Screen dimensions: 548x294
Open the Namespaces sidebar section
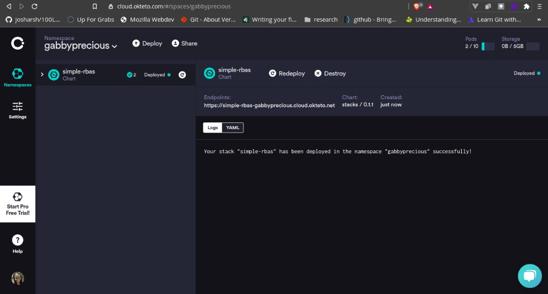point(17,77)
